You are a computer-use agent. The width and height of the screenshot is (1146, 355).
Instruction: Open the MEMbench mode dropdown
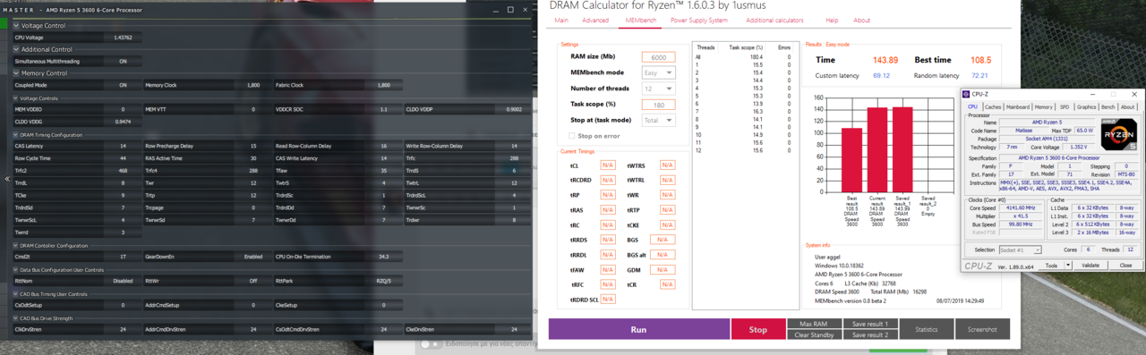tap(658, 72)
